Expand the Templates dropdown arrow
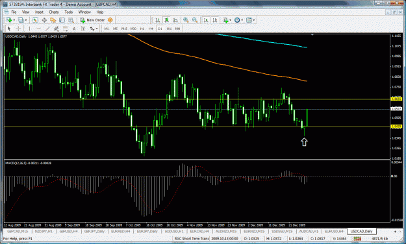 tap(254, 20)
